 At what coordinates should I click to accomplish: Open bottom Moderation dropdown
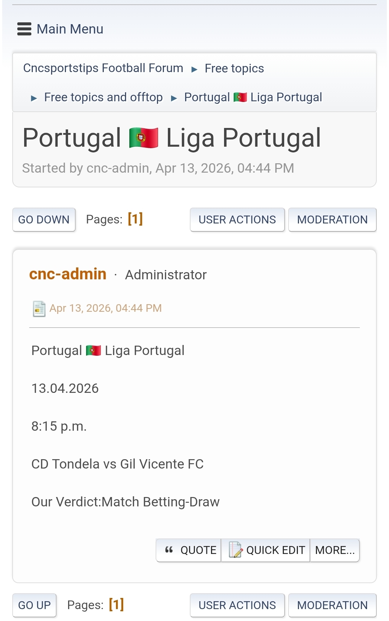pos(332,605)
